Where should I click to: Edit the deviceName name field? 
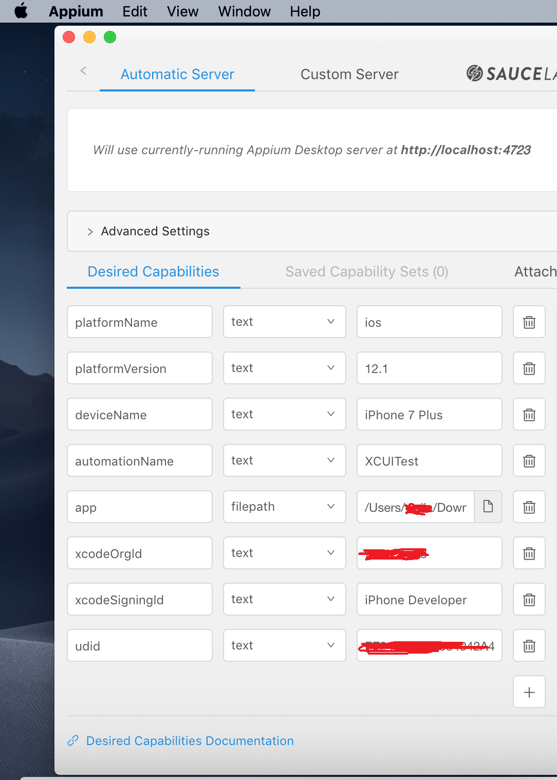140,415
